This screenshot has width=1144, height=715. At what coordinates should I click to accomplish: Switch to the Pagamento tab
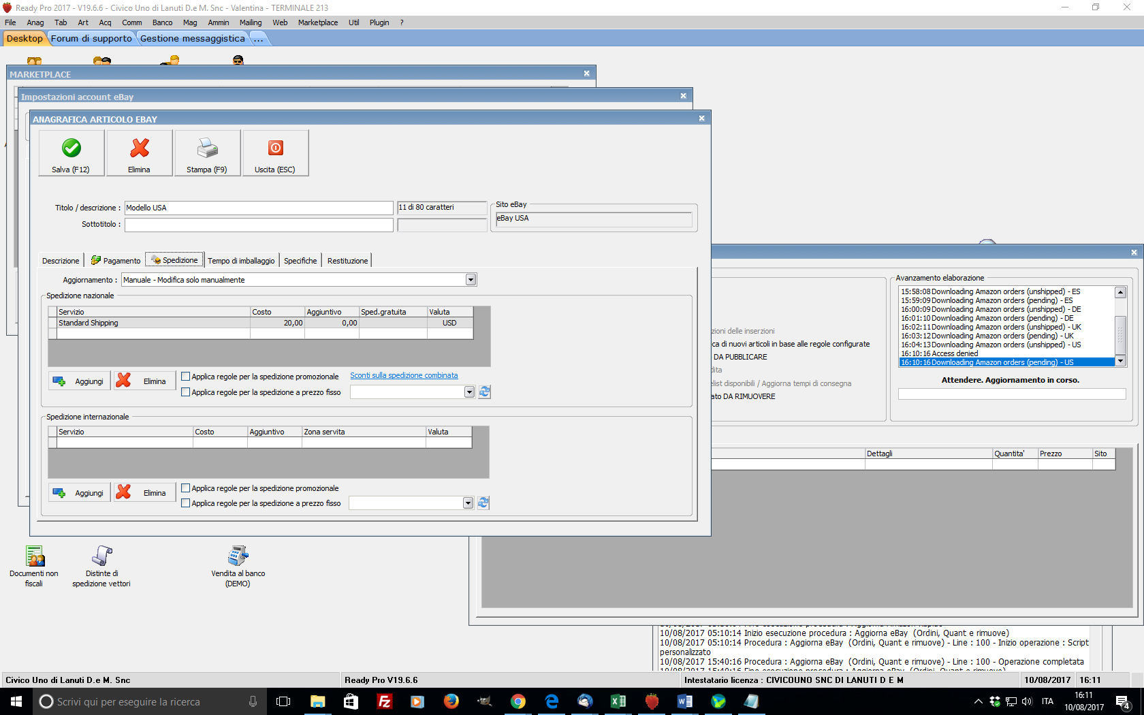(115, 261)
